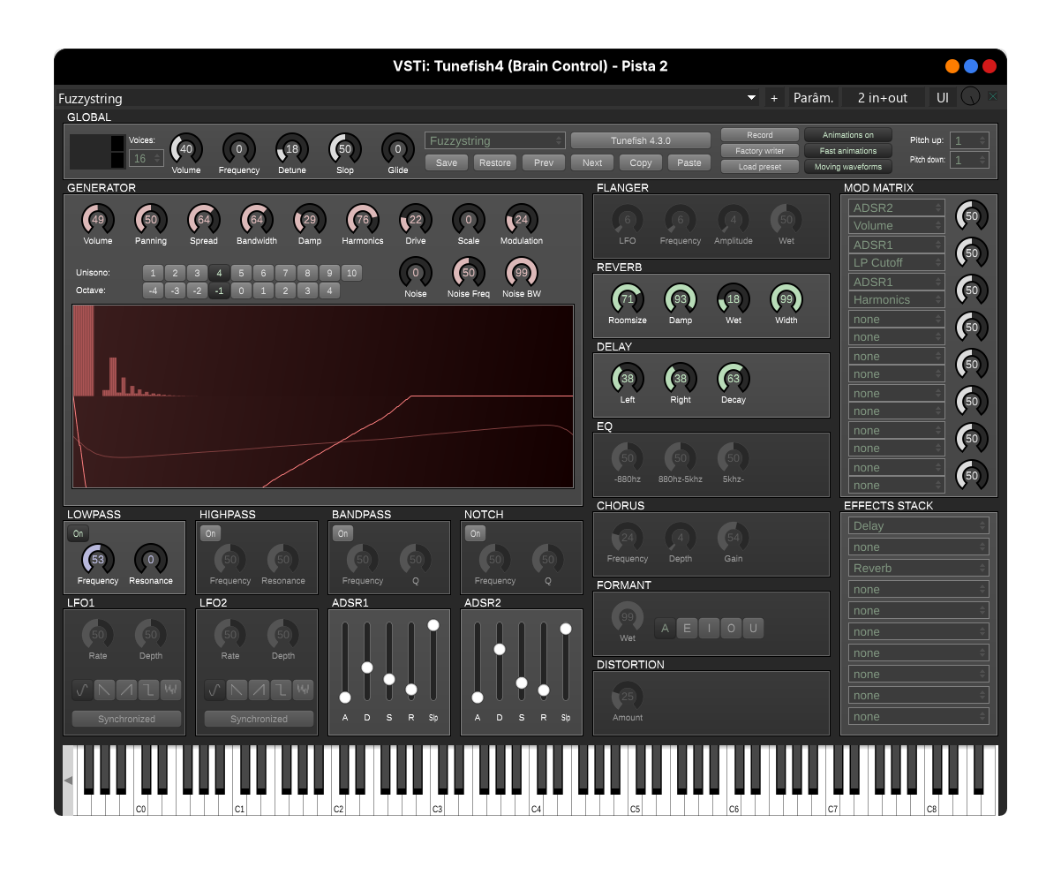Click the Load preset button
Screen dimensions: 1061x875
click(x=759, y=167)
